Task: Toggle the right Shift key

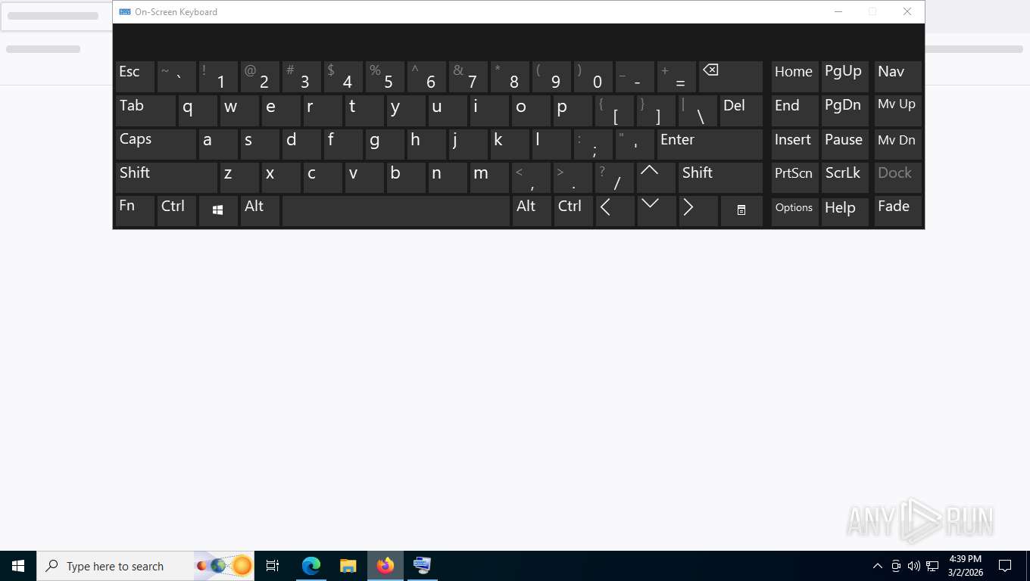Action: point(720,177)
